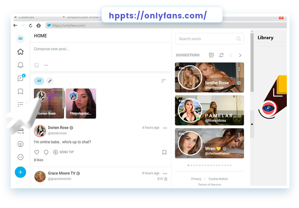Open the @dorienrose handle
Viewport: 299px width, 208px height.
[x=57, y=133]
